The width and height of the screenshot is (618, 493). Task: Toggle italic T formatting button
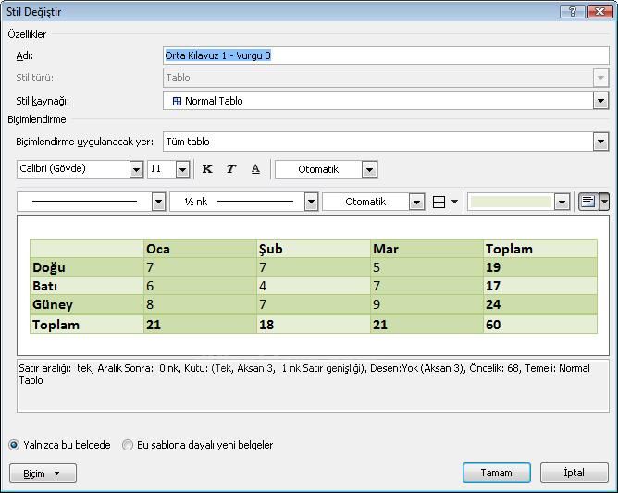click(231, 169)
